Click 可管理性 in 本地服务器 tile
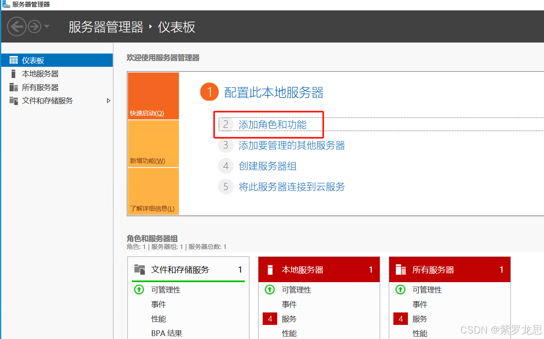 pos(296,290)
